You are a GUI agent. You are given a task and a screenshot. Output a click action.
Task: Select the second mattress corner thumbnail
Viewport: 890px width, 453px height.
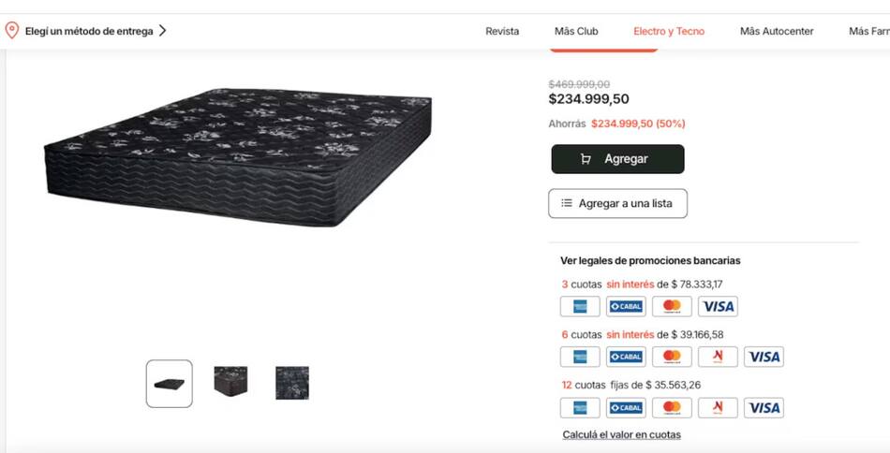coord(230,382)
